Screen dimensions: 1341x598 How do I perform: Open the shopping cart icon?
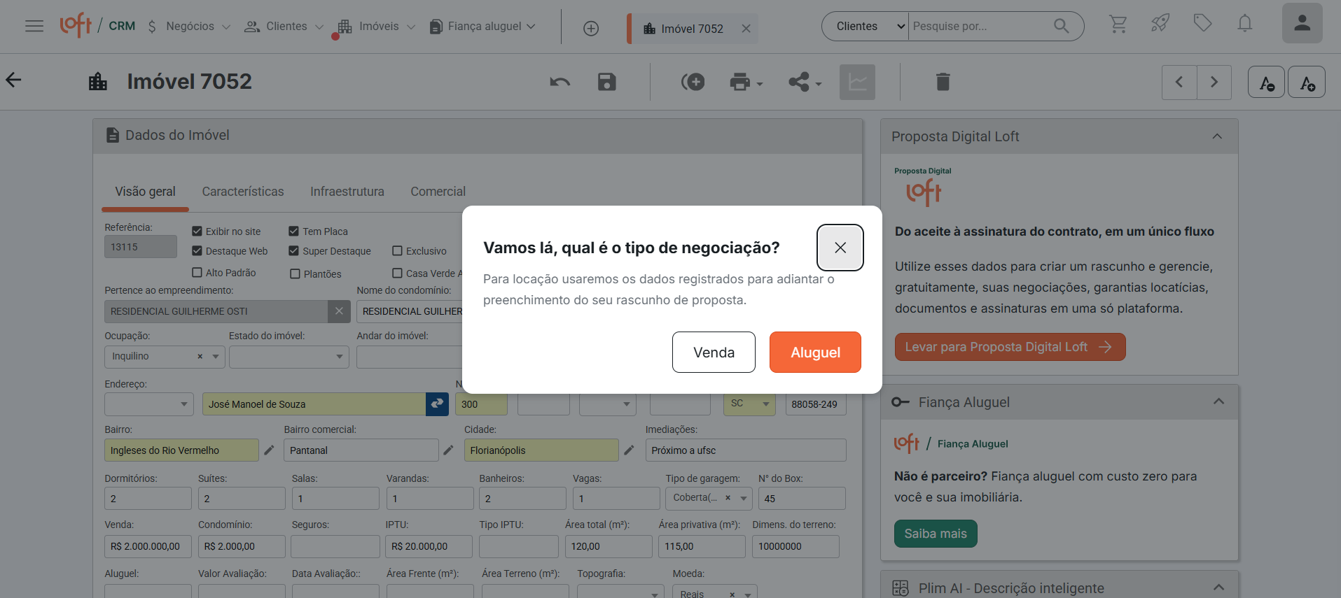[1118, 24]
